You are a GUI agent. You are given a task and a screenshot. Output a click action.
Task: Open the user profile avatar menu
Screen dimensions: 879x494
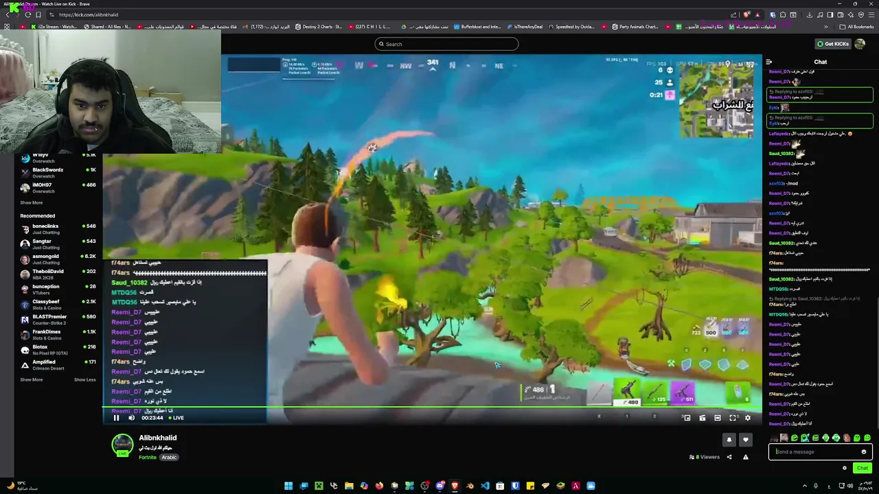pyautogui.click(x=860, y=44)
